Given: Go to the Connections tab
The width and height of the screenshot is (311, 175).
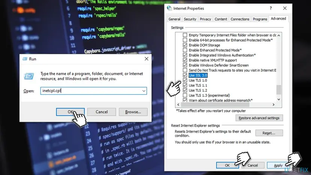Looking at the screenshot, I should pyautogui.click(x=240, y=19).
